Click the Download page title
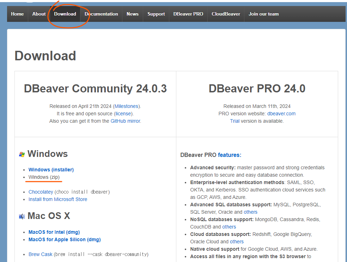 (x=45, y=56)
